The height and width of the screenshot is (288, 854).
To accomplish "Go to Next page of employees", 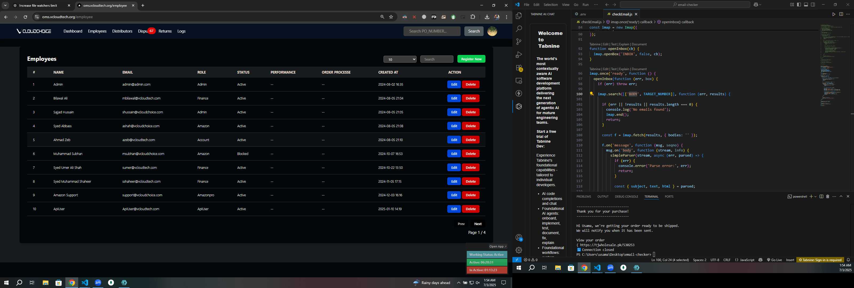I will click(478, 224).
